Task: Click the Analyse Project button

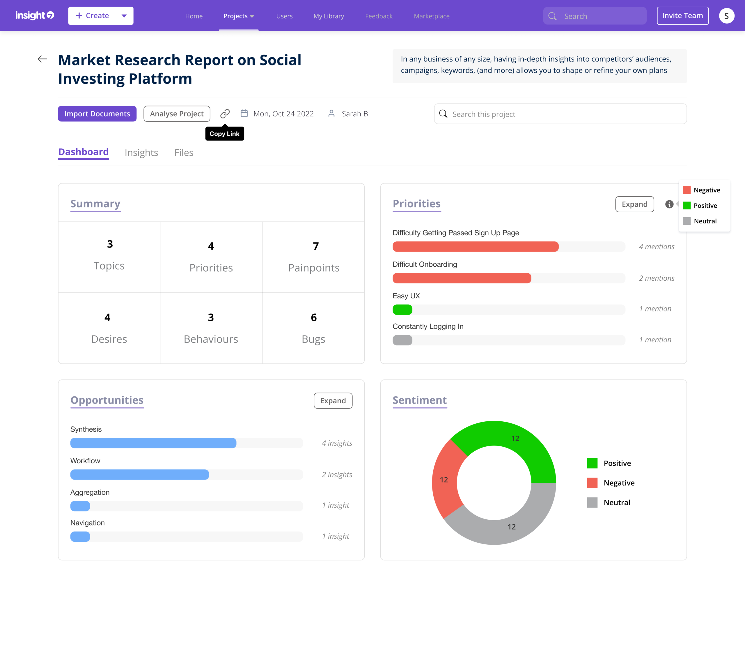Action: pyautogui.click(x=177, y=114)
